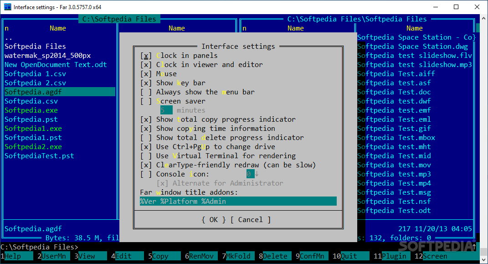Image resolution: width=488 pixels, height=264 pixels.
Task: Click the Far Manager title bar icon
Action: (x=7, y=7)
